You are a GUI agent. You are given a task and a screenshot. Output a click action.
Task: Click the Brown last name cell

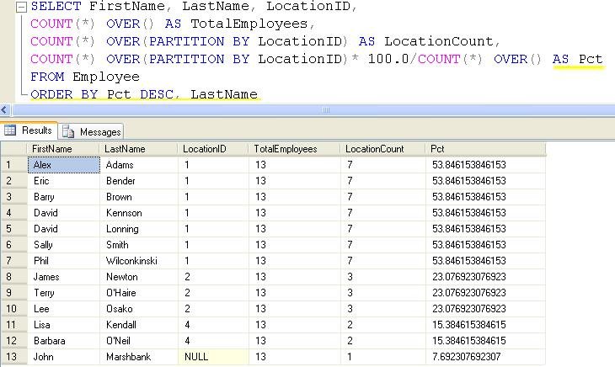point(139,197)
